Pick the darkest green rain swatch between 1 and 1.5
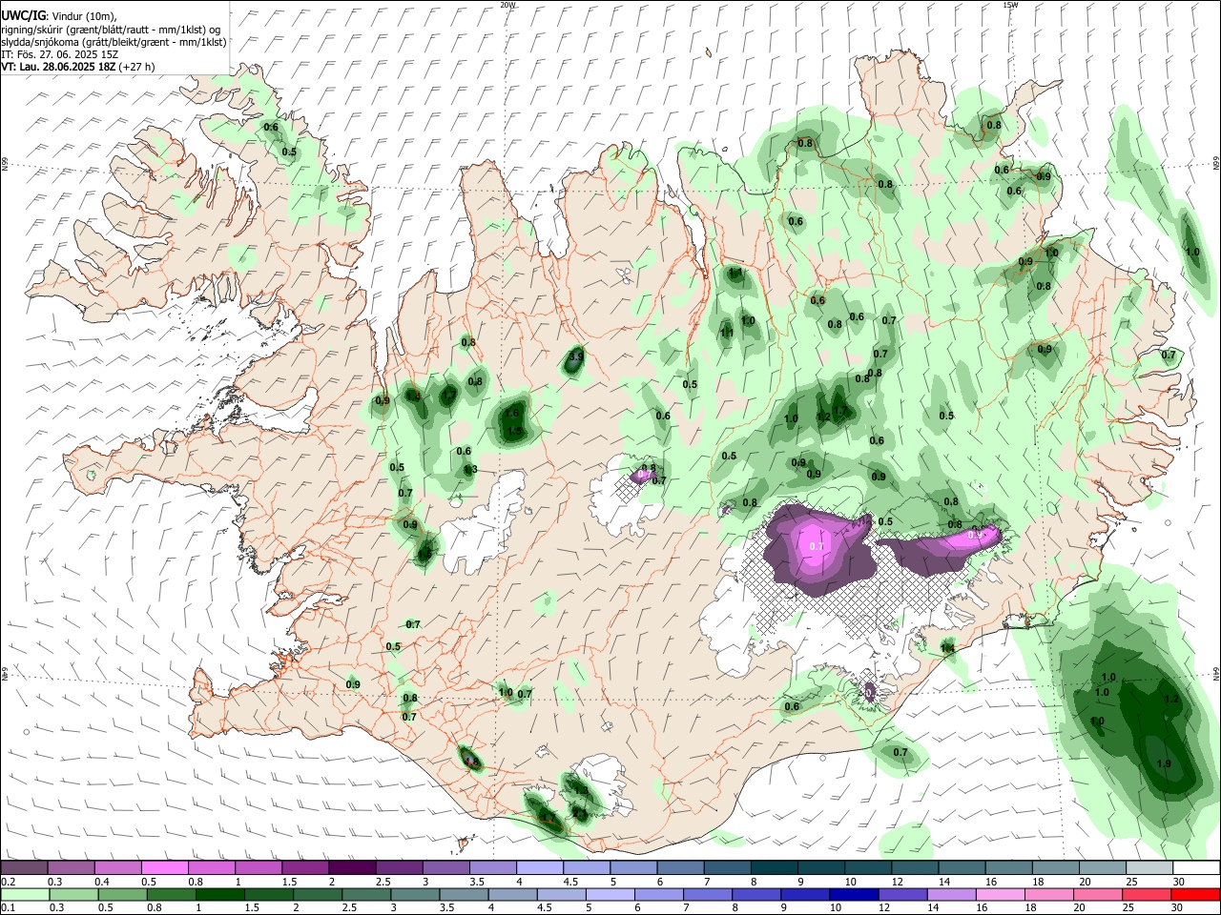This screenshot has height=915, width=1221. pos(221,894)
